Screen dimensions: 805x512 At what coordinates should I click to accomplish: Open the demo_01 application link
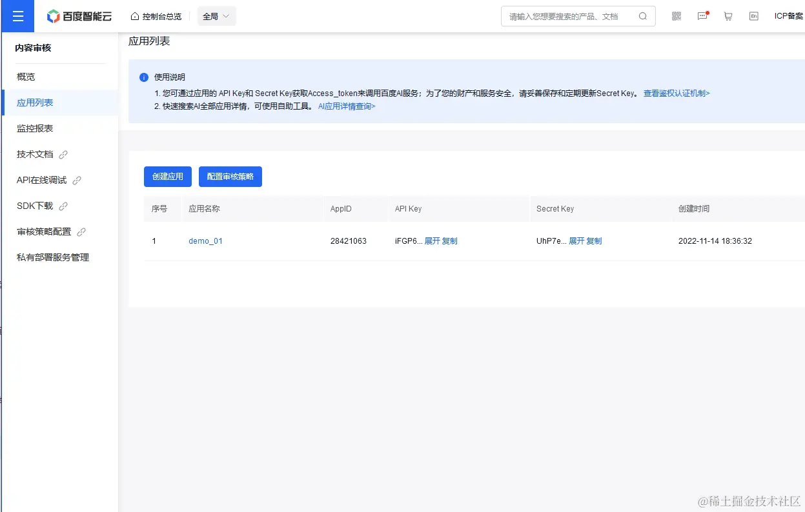point(205,241)
